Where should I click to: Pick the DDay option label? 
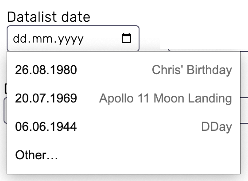point(217,127)
